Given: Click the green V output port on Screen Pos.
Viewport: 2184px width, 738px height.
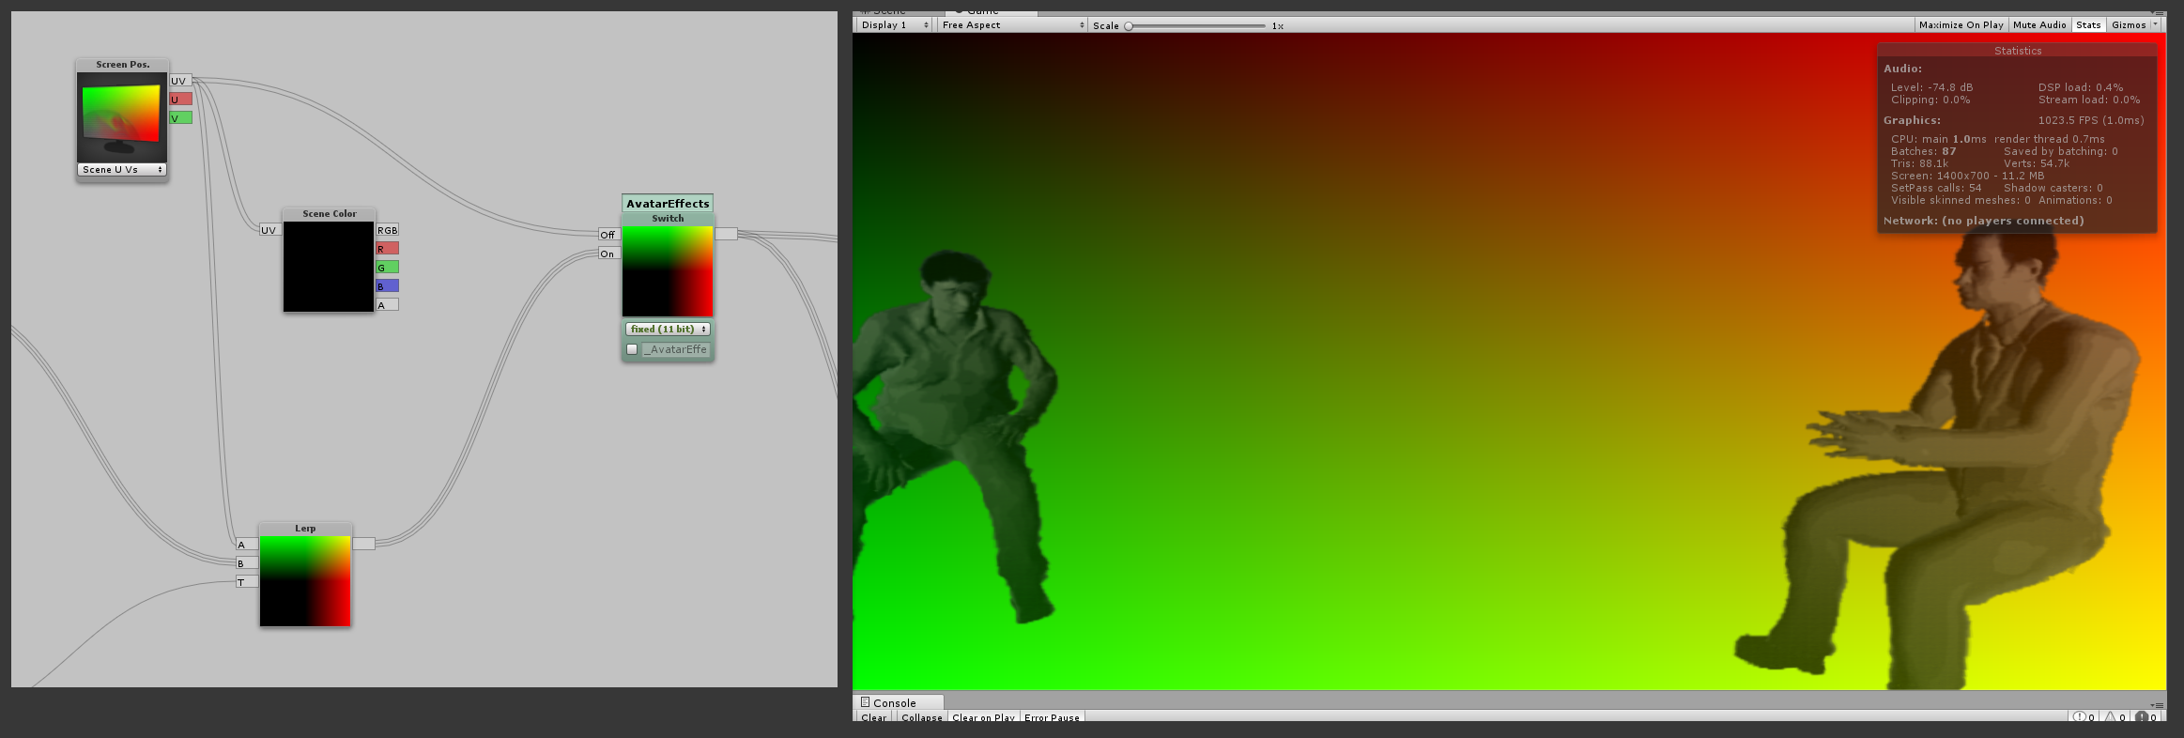Looking at the screenshot, I should (x=180, y=118).
